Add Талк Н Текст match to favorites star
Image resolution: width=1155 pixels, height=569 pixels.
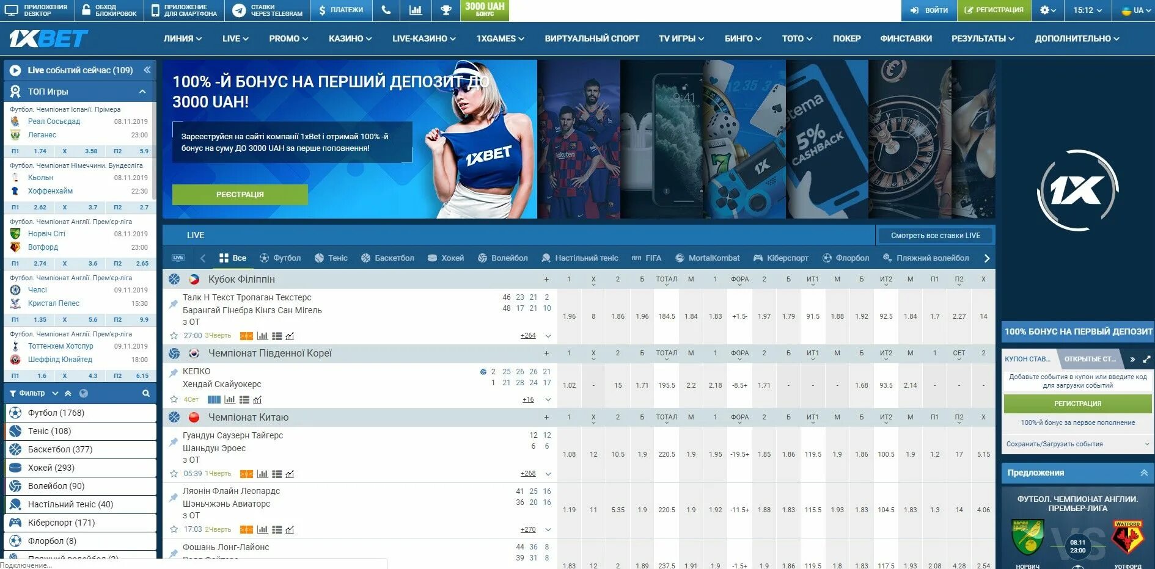(174, 336)
